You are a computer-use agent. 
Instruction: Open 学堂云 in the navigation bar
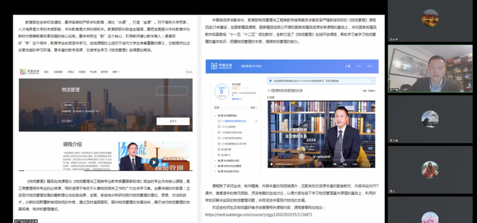pyautogui.click(x=71, y=72)
